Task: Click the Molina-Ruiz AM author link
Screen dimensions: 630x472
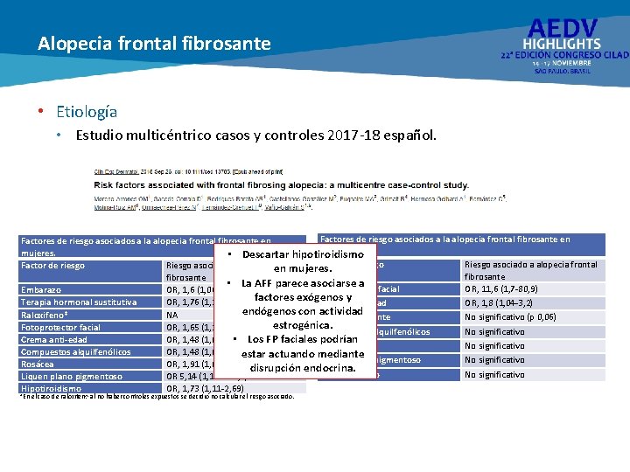Action: pos(115,207)
